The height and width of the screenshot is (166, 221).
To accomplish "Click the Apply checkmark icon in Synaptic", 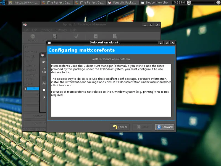I will click(77, 37).
